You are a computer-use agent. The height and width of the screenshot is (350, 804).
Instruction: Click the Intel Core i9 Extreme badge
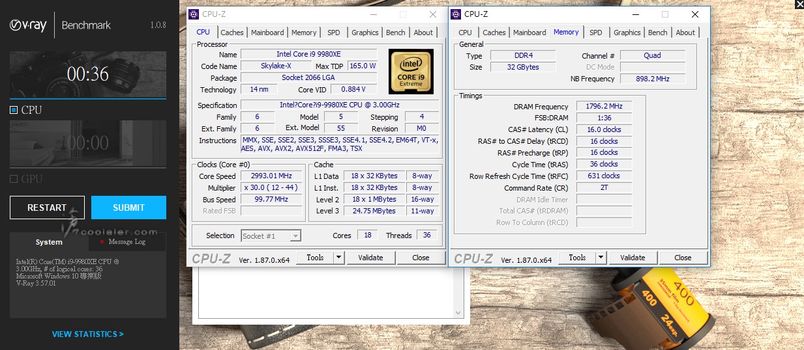[x=412, y=70]
